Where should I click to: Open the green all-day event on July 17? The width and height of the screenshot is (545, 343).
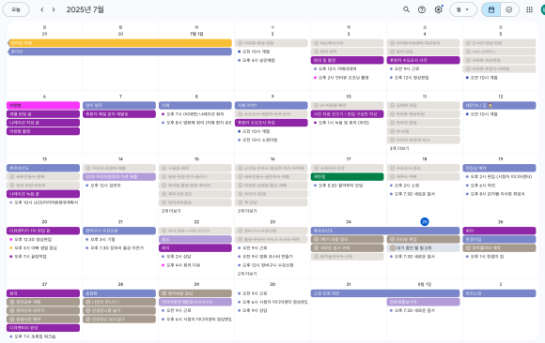(347, 177)
